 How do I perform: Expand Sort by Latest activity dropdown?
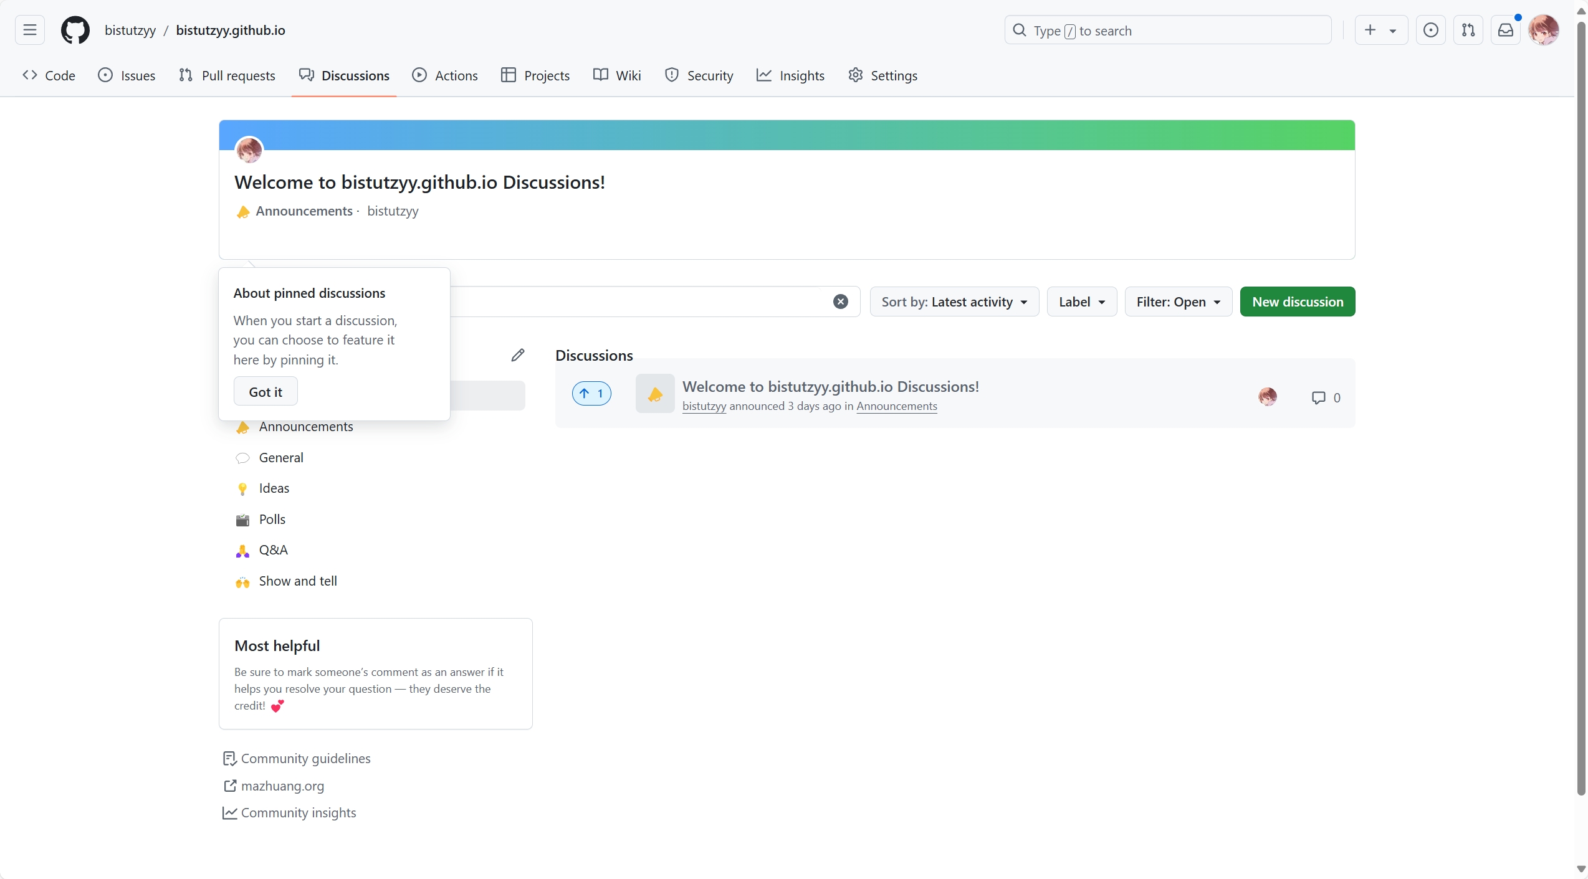954,302
